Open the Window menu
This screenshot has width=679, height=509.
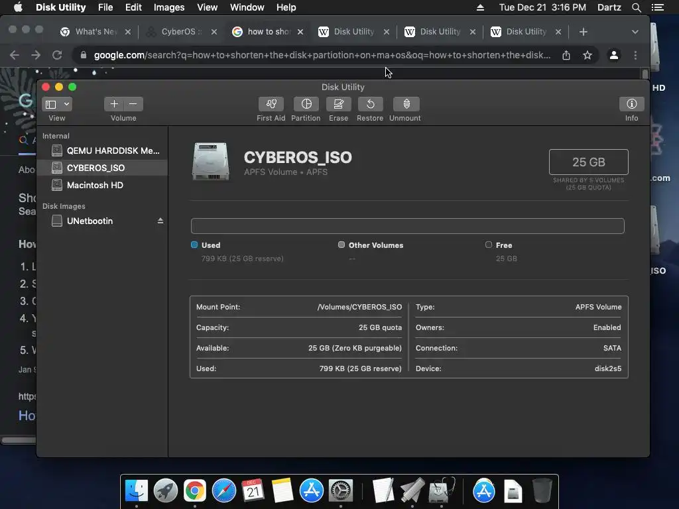tap(247, 7)
